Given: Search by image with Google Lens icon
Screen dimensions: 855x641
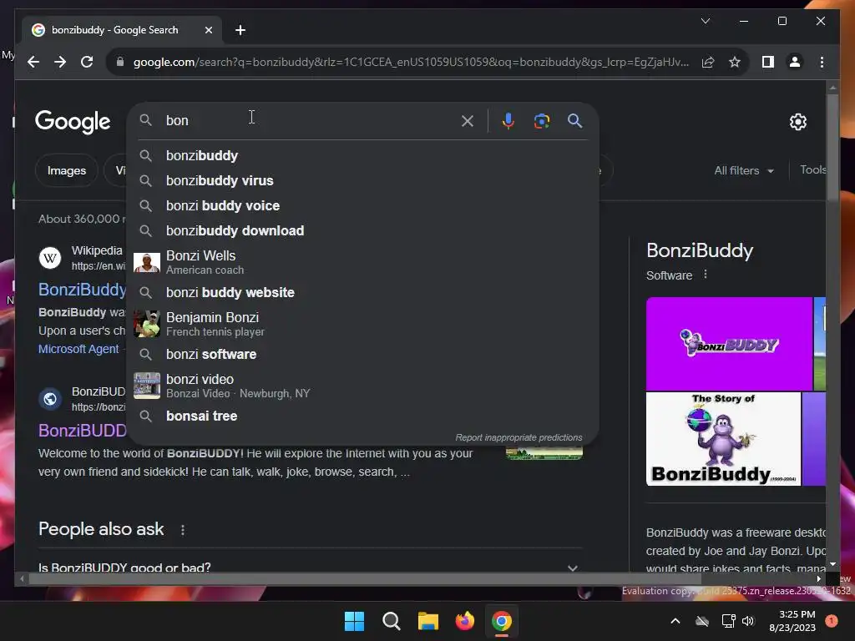Looking at the screenshot, I should [541, 121].
